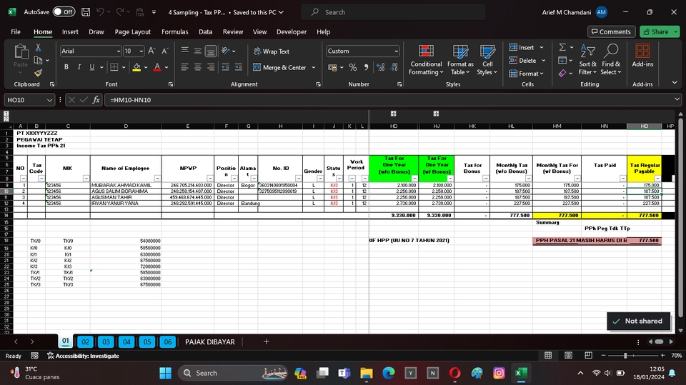This screenshot has height=385, width=686.
Task: Open the File menu
Action: click(16, 32)
